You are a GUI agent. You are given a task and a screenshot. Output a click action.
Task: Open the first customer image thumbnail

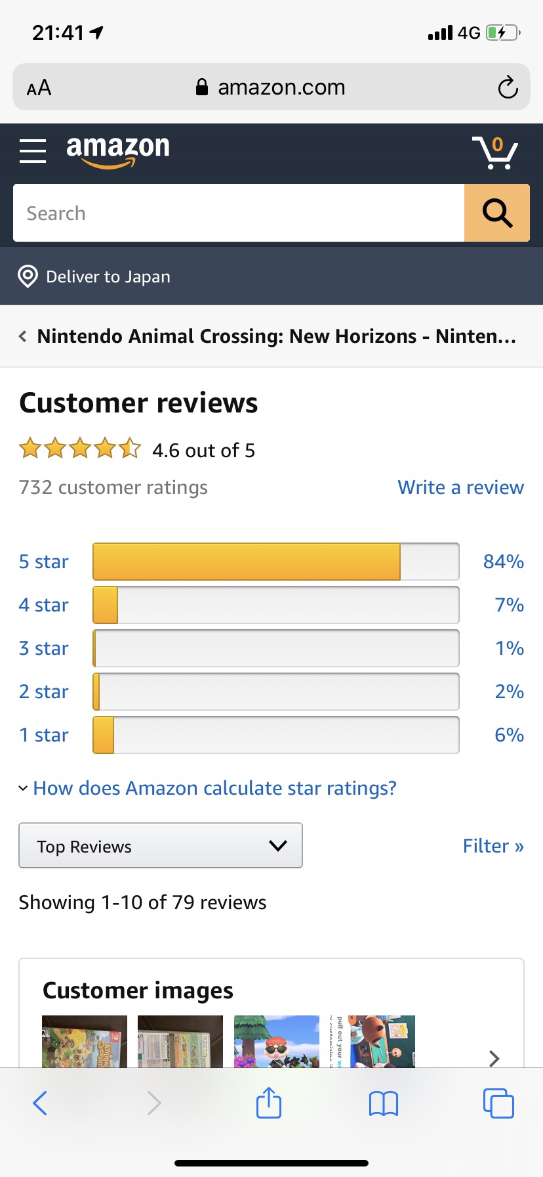pos(85,1041)
